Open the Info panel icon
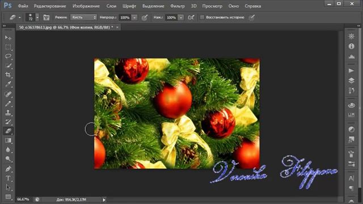Viewport: 363px width, 204px height. click(352, 46)
